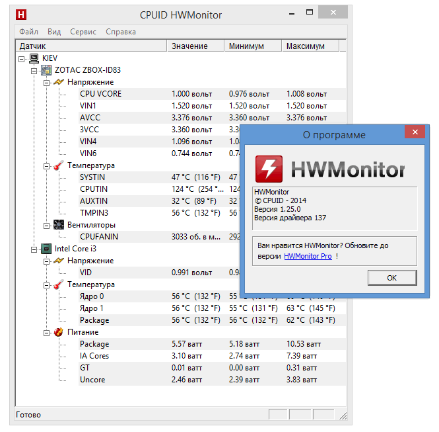Click the 0.976 вольт minimum value

pyautogui.click(x=249, y=94)
